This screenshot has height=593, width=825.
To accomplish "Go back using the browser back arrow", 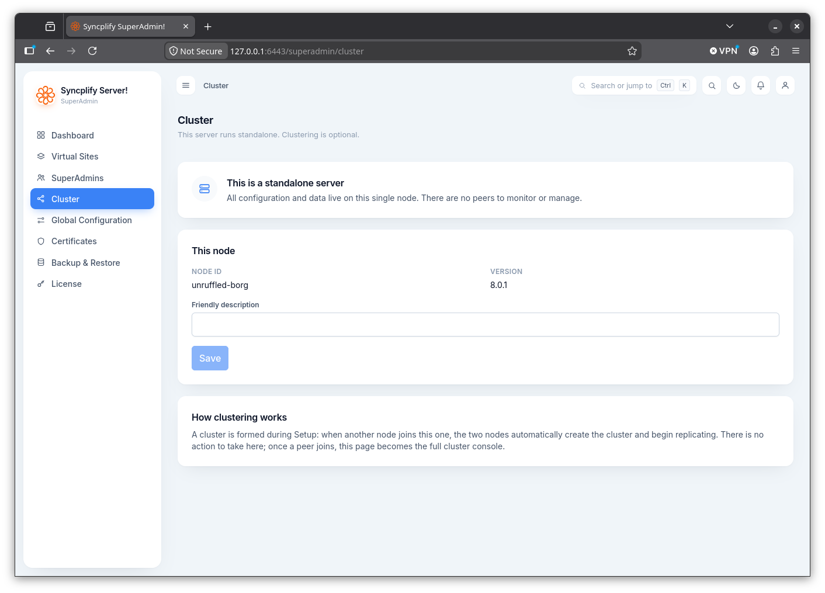I will 50,51.
